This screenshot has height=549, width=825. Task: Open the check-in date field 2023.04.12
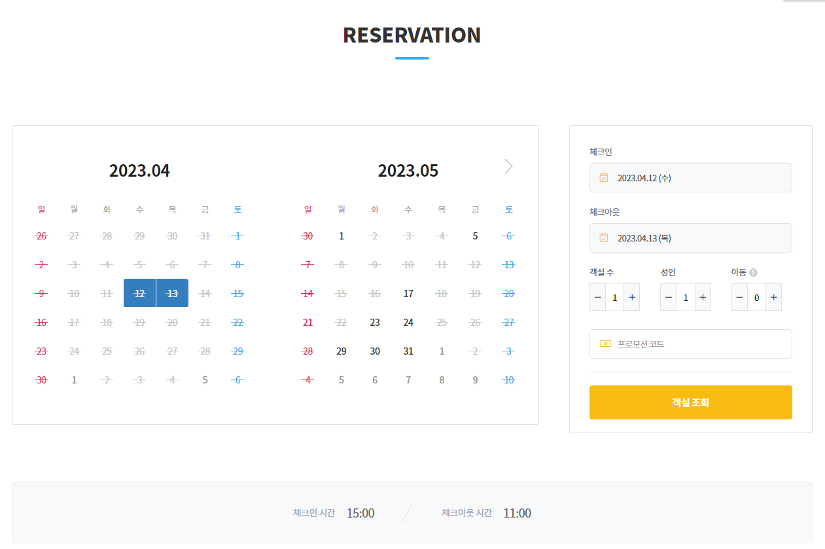click(690, 177)
